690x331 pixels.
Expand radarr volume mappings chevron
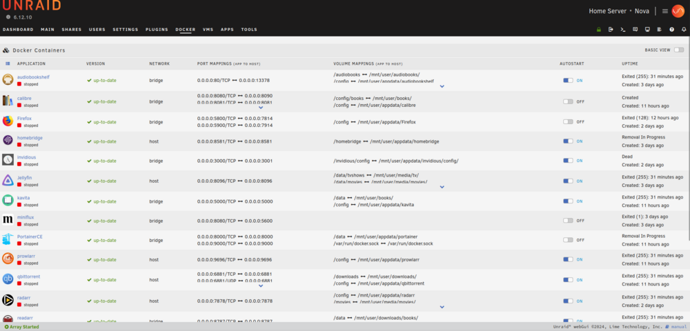click(x=442, y=307)
